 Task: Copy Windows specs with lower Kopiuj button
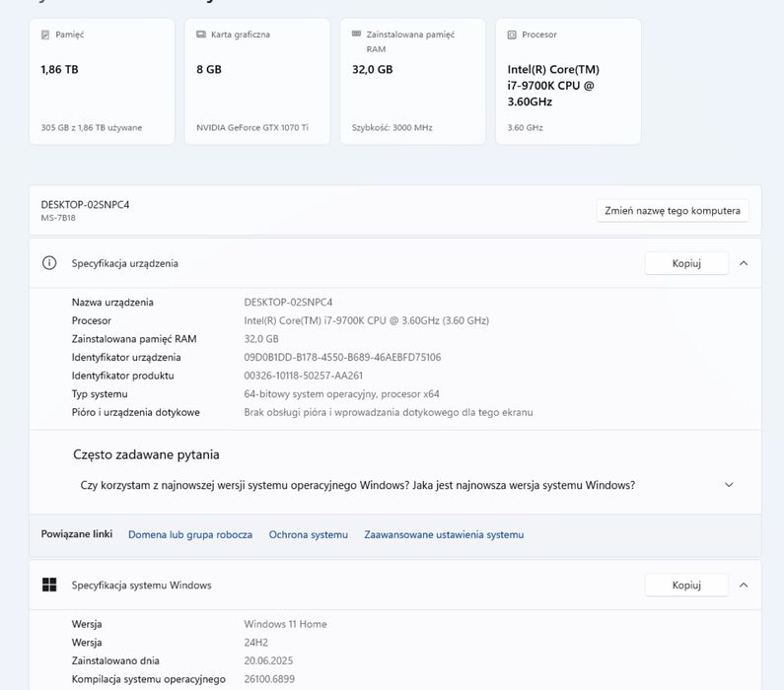pyautogui.click(x=686, y=586)
